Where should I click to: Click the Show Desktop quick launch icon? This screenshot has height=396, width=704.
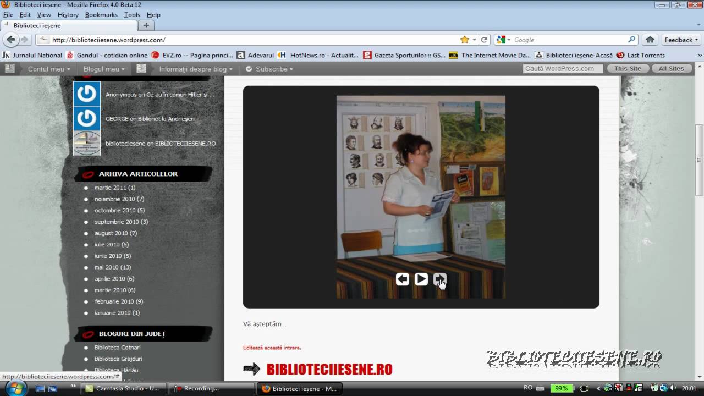click(40, 388)
